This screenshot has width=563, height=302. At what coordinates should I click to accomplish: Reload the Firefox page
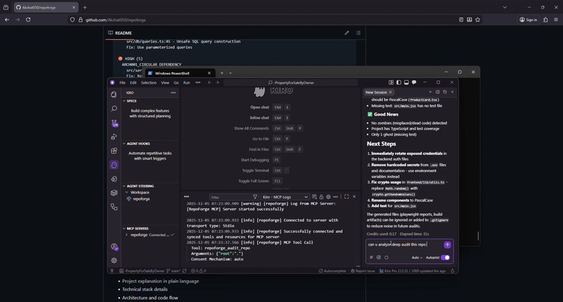point(28,20)
